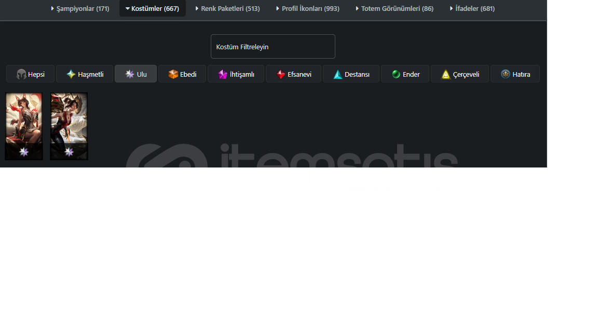Expand the İfadeler (681) section
The height and width of the screenshot is (336, 598).
pos(472,8)
